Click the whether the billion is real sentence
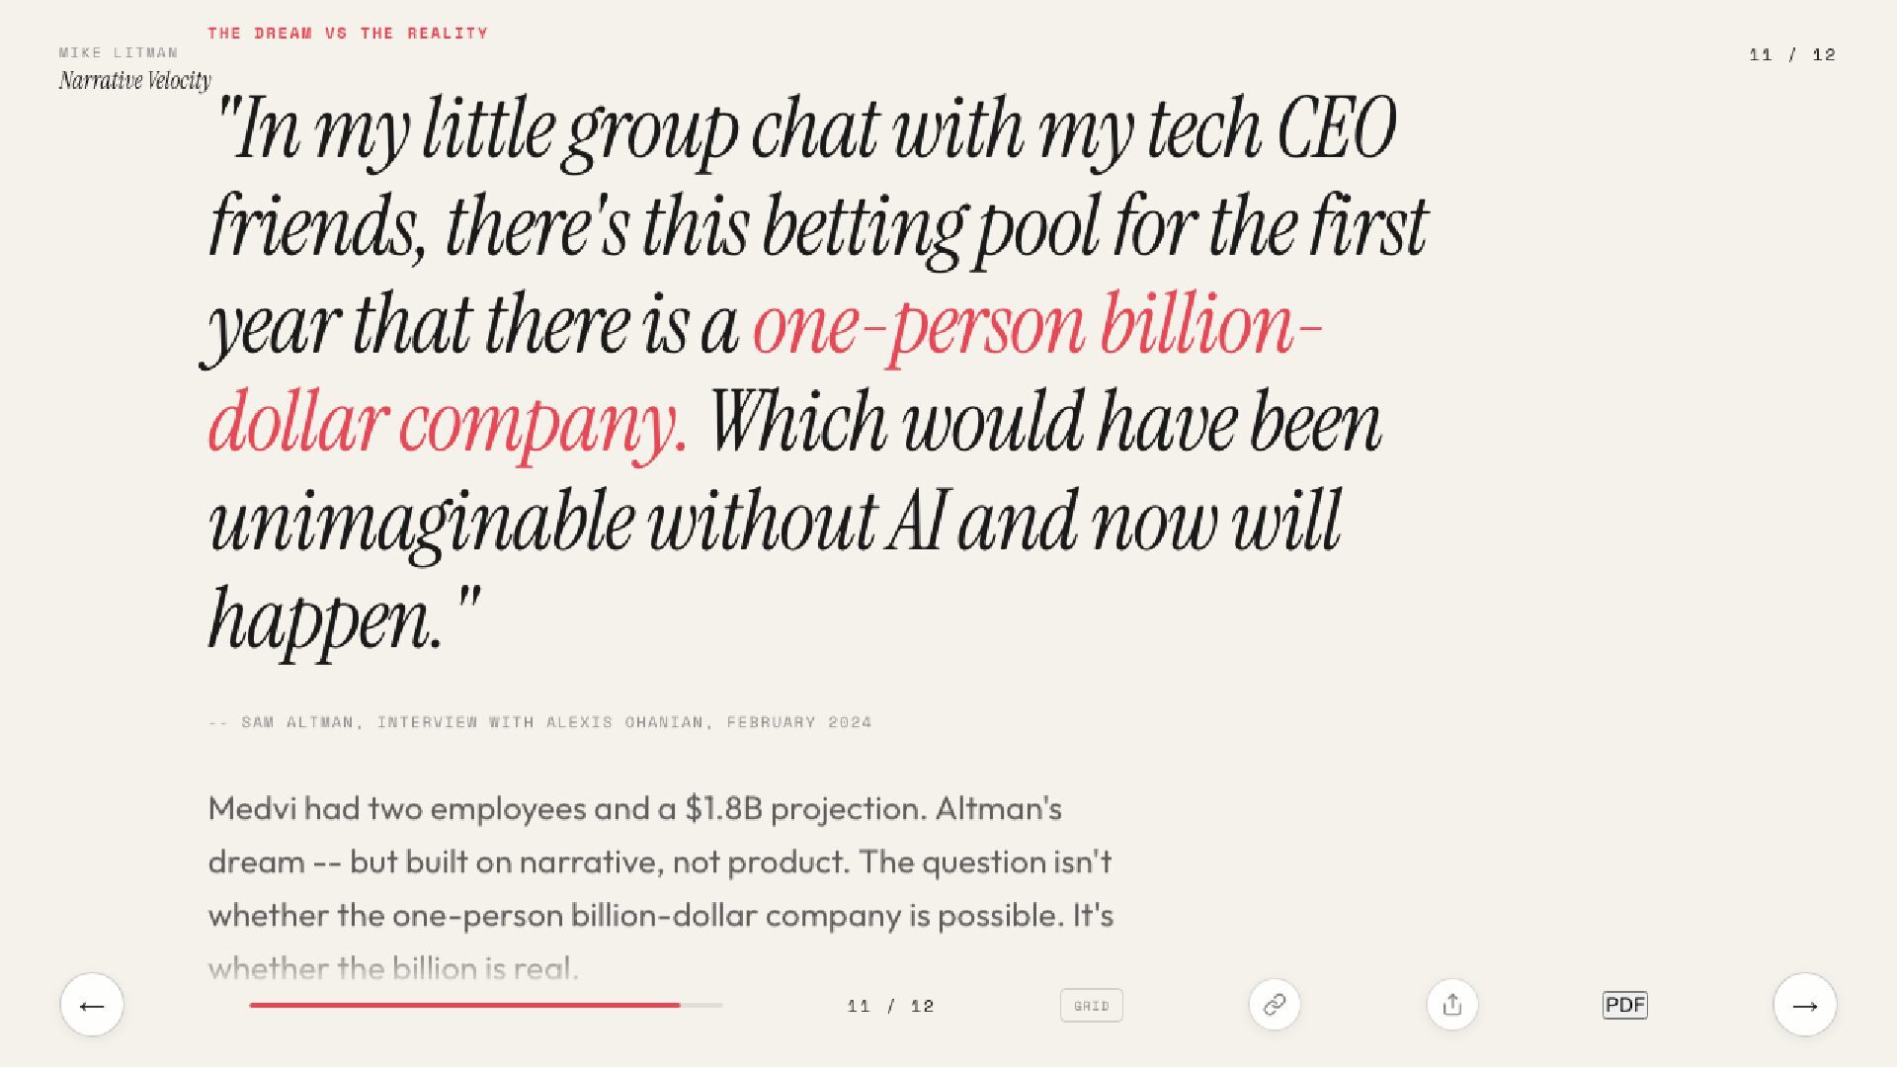This screenshot has height=1067, width=1897. [x=393, y=968]
